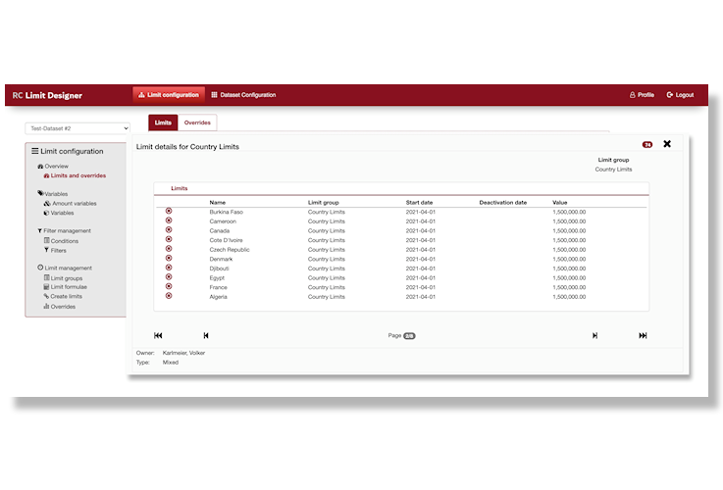723x490 pixels.
Task: Open the Test-Dataset #2 dropdown
Action: tap(77, 128)
